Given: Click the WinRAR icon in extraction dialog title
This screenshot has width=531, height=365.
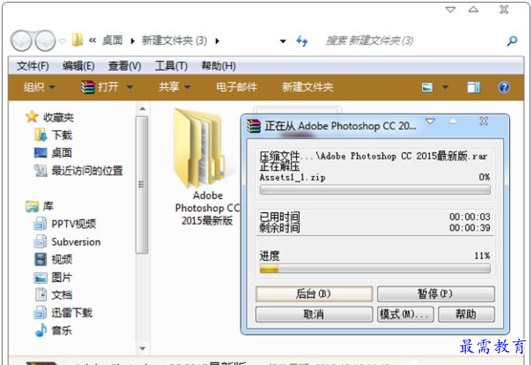Looking at the screenshot, I should point(254,126).
